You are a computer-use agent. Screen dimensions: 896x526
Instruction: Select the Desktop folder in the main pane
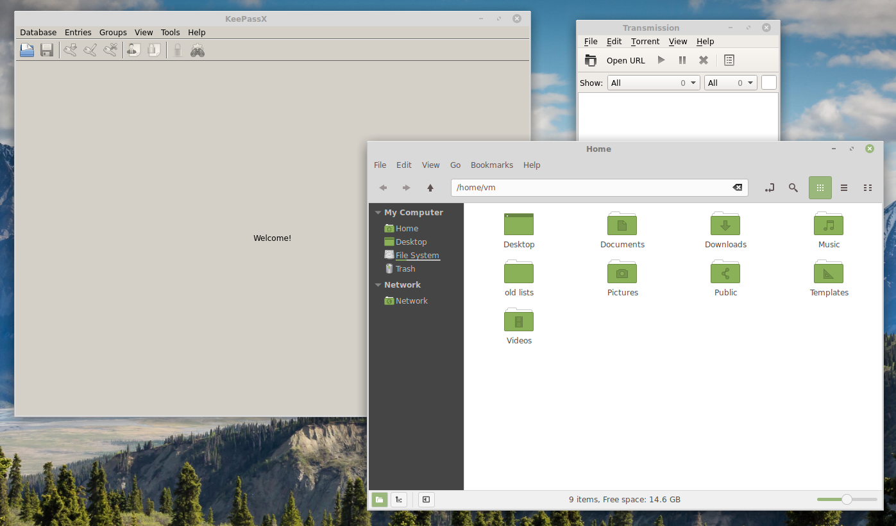pos(519,224)
